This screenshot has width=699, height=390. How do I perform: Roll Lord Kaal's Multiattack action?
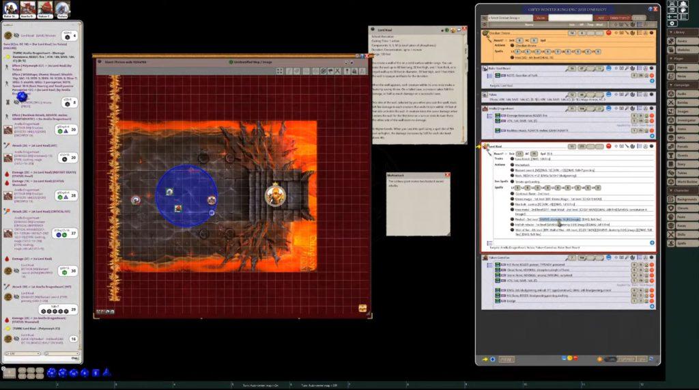coord(512,165)
